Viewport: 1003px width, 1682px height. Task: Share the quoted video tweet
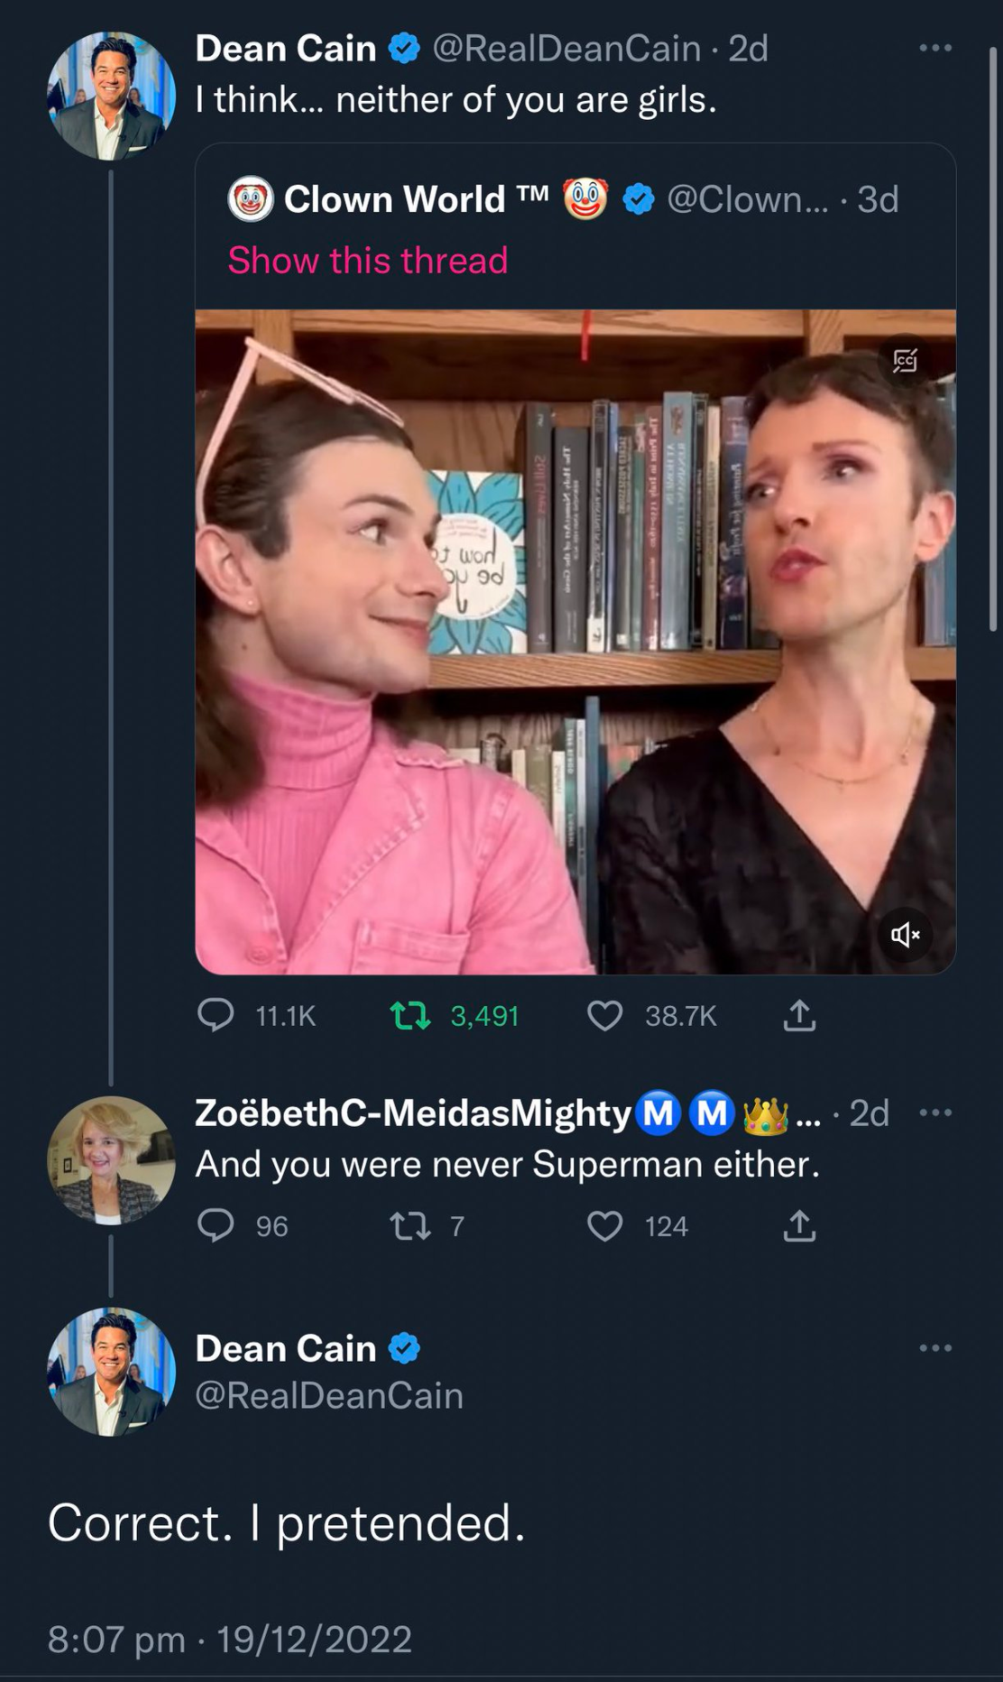(799, 1016)
